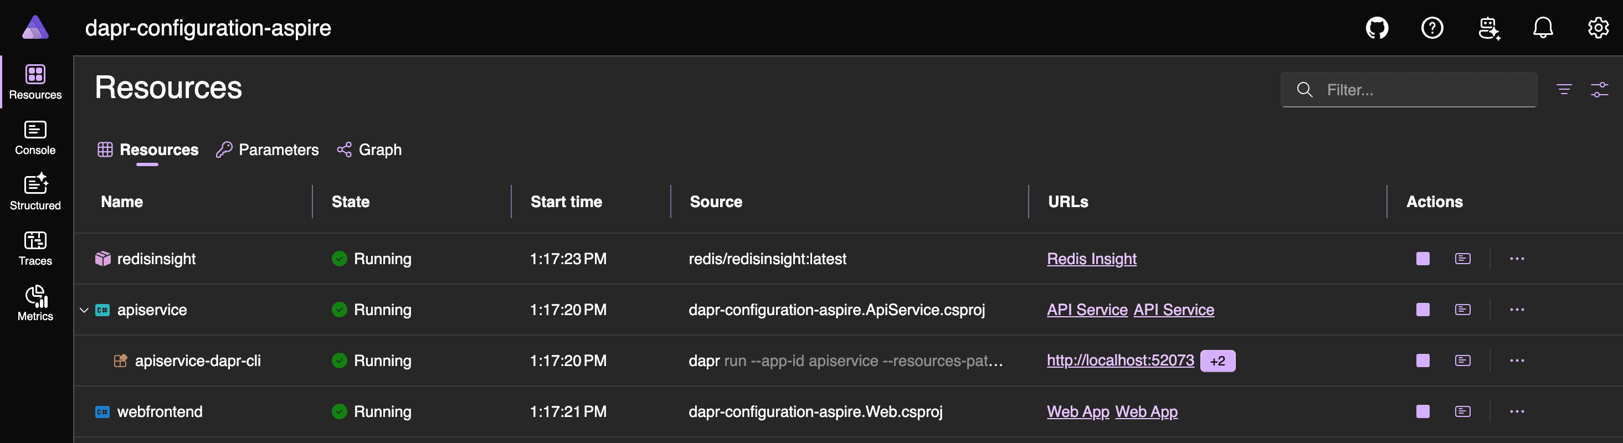Open the second API Service link

tap(1174, 310)
